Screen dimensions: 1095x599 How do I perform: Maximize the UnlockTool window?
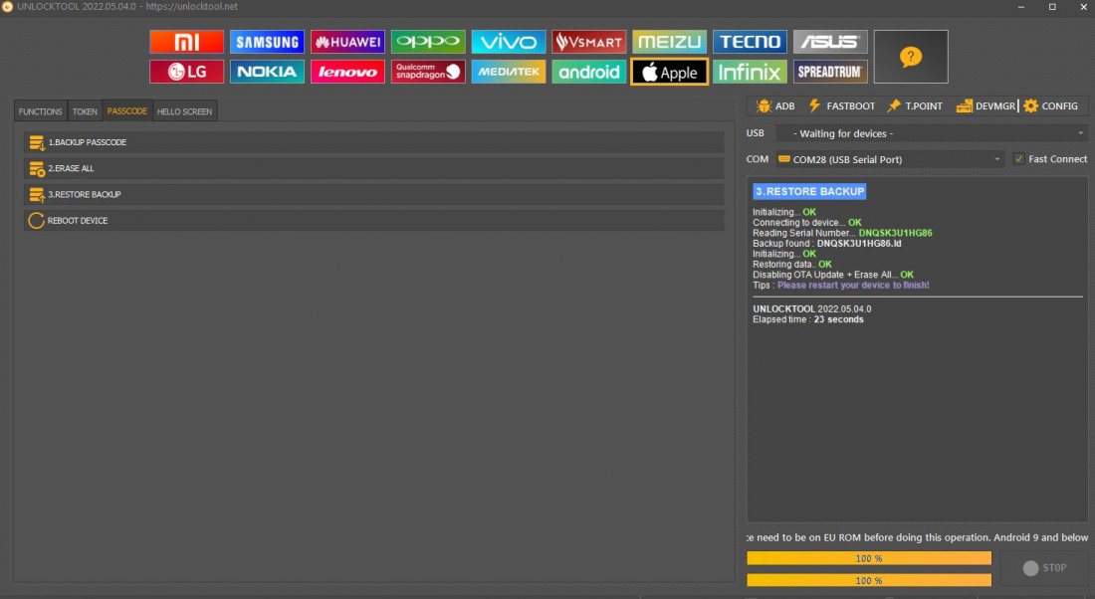pyautogui.click(x=1052, y=7)
